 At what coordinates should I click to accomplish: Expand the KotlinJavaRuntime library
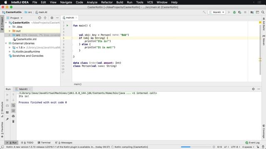10,51
